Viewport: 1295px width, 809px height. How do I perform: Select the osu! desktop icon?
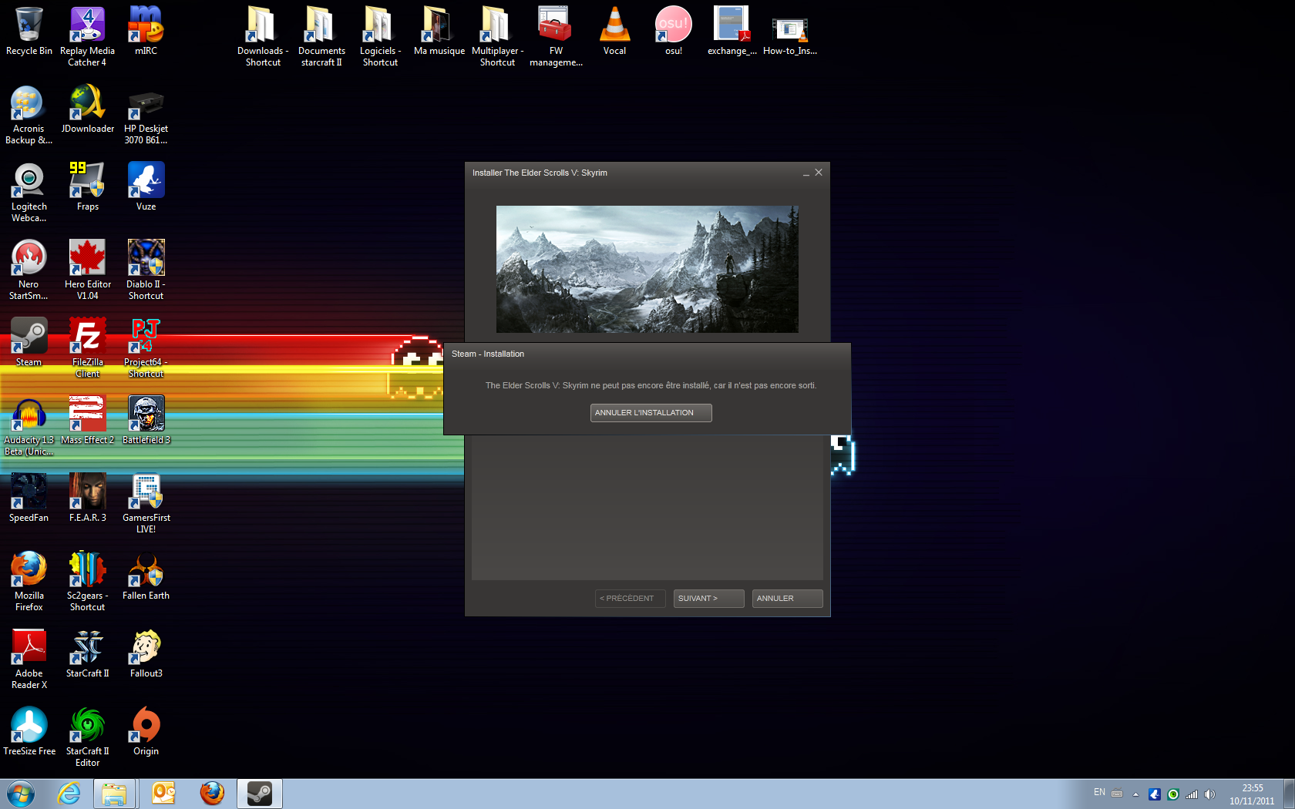coord(673,32)
